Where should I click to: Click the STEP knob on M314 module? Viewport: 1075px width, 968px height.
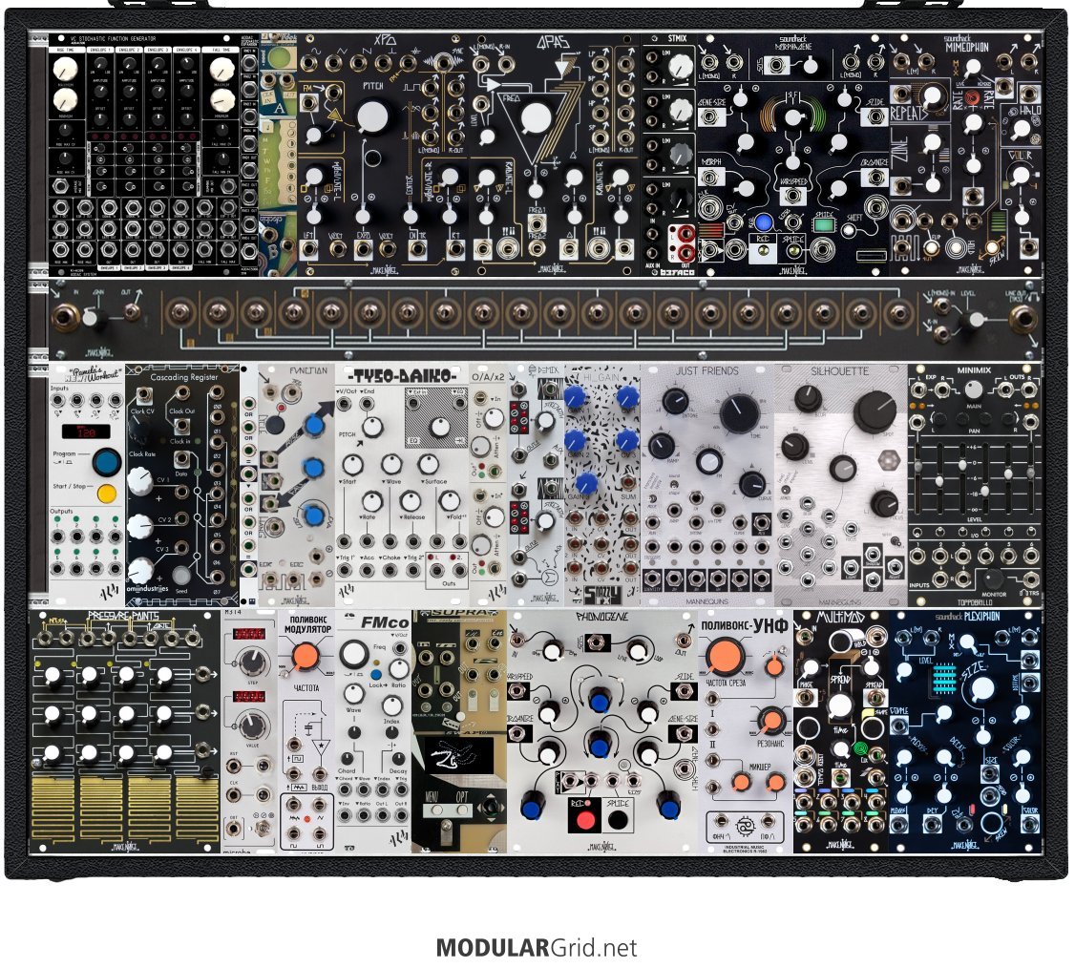(x=251, y=662)
